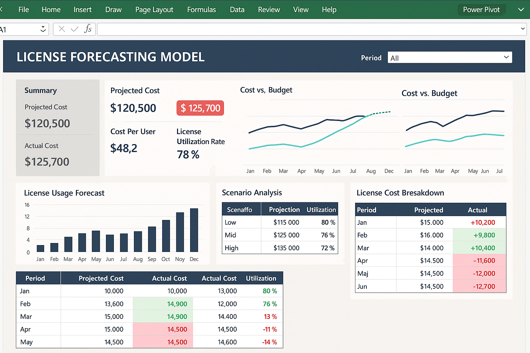This screenshot has width=530, height=353.
Task: Click the -14 % May utilization cell
Action: [x=269, y=342]
